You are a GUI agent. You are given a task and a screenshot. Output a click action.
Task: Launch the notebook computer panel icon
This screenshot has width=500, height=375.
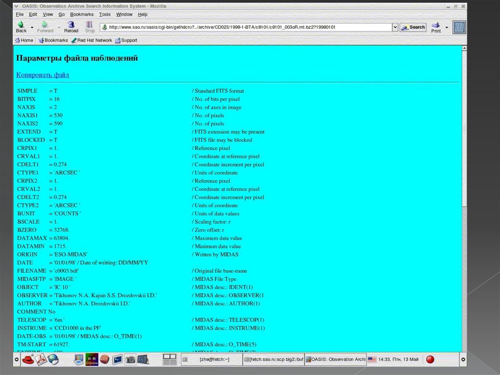79,360
